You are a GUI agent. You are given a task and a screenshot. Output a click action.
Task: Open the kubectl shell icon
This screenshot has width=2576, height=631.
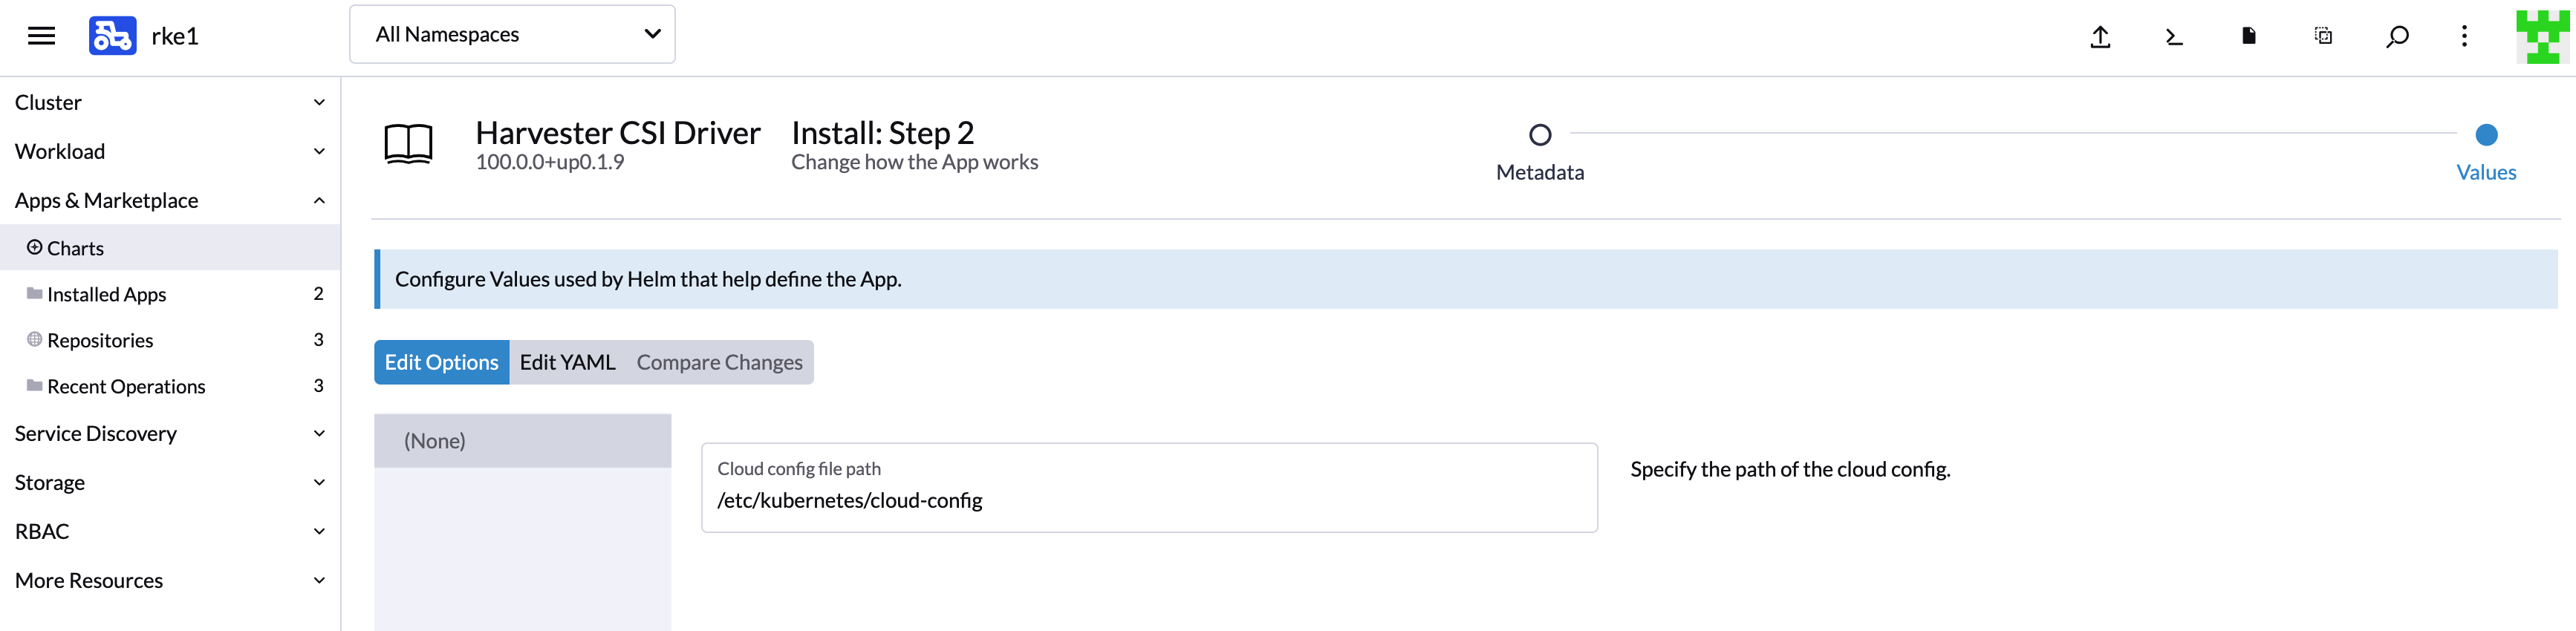tap(2174, 37)
